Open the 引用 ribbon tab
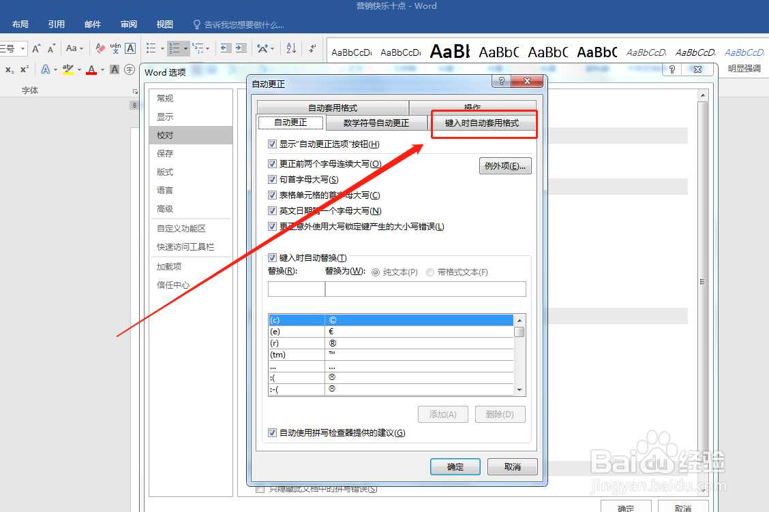769x512 pixels. [x=57, y=25]
